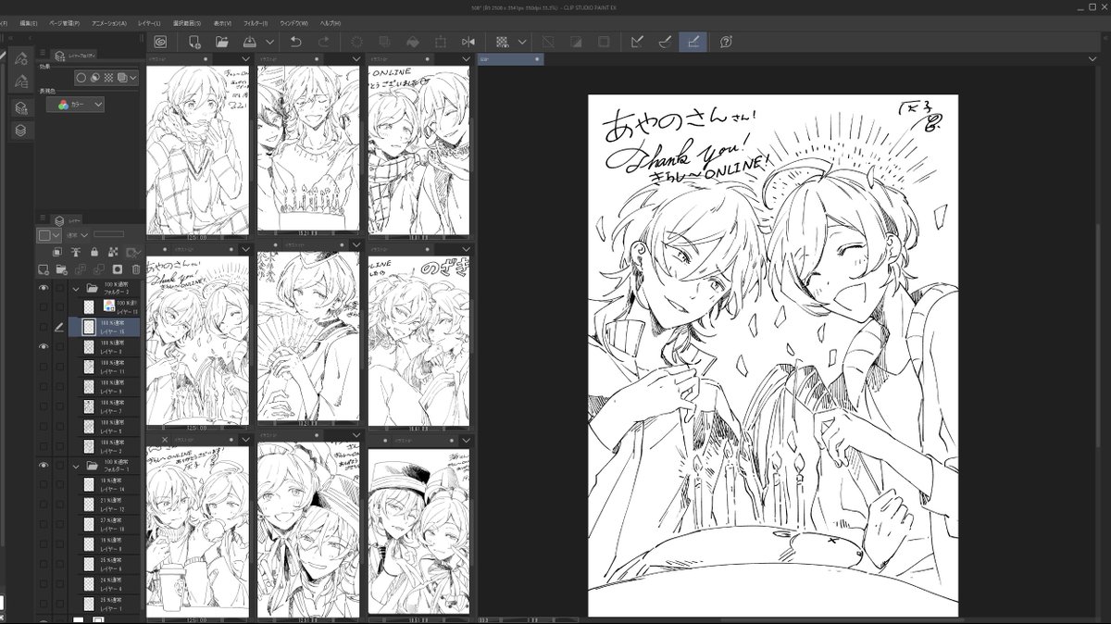Create a New Raster Layer
This screenshot has height=624, width=1111.
(x=44, y=269)
